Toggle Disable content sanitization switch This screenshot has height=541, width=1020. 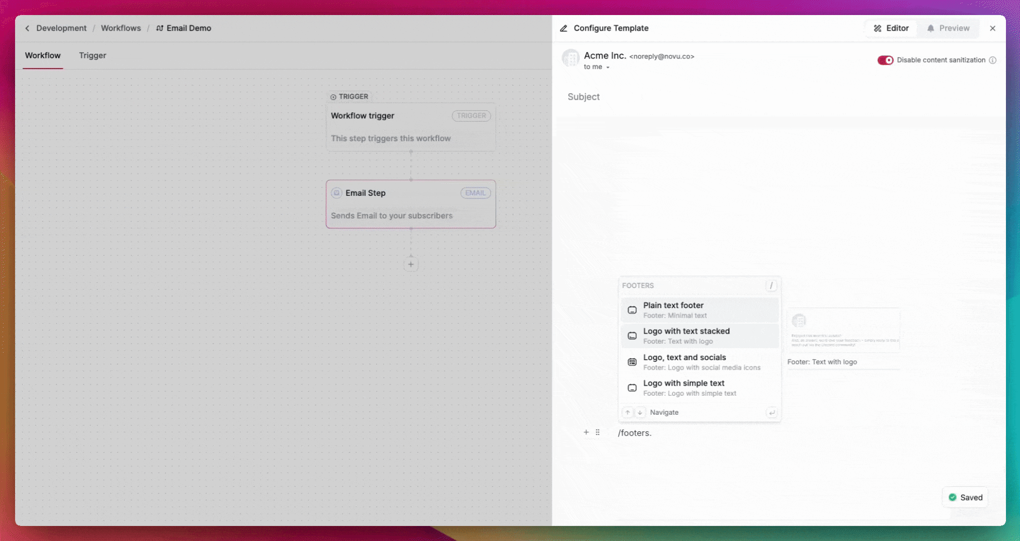pyautogui.click(x=885, y=60)
